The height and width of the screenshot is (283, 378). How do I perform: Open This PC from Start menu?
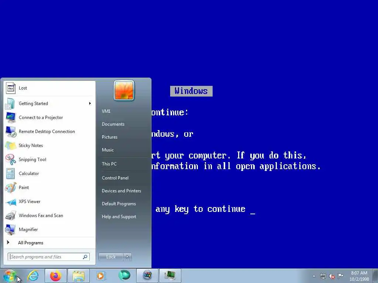click(109, 164)
